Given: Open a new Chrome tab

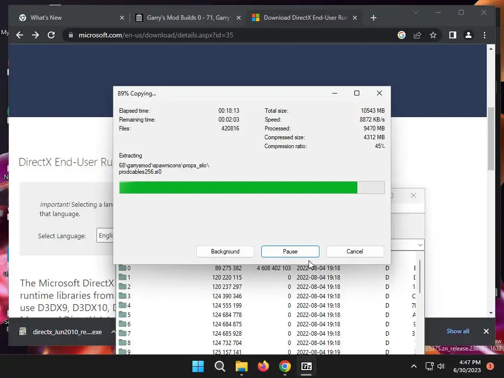Looking at the screenshot, I should coord(373,18).
